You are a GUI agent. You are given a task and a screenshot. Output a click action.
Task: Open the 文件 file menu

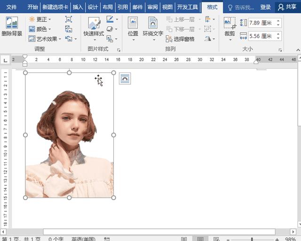pyautogui.click(x=11, y=7)
